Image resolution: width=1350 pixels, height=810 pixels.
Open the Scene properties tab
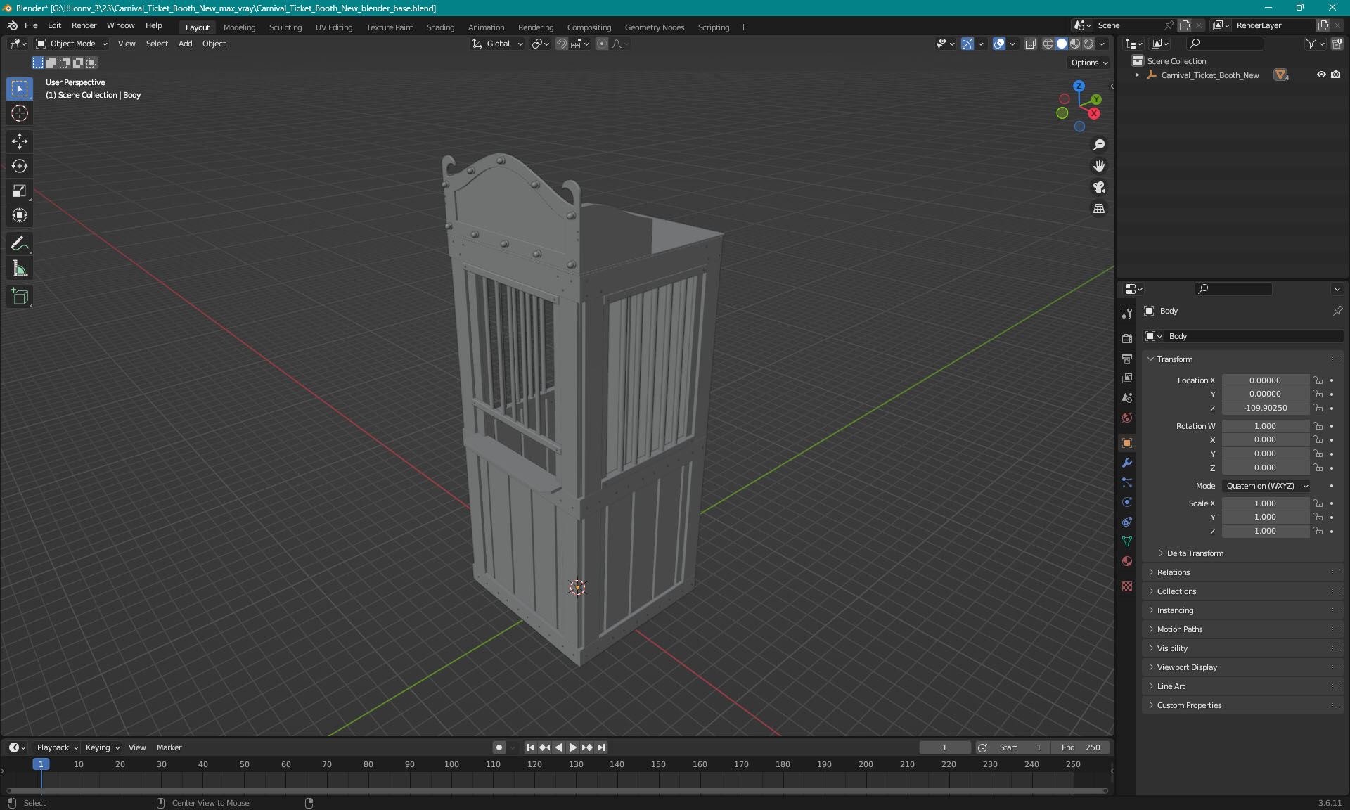1127,397
